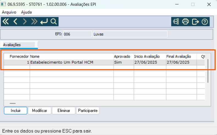
Task: Click Fornecedor cell with value 1
Action: point(17,62)
